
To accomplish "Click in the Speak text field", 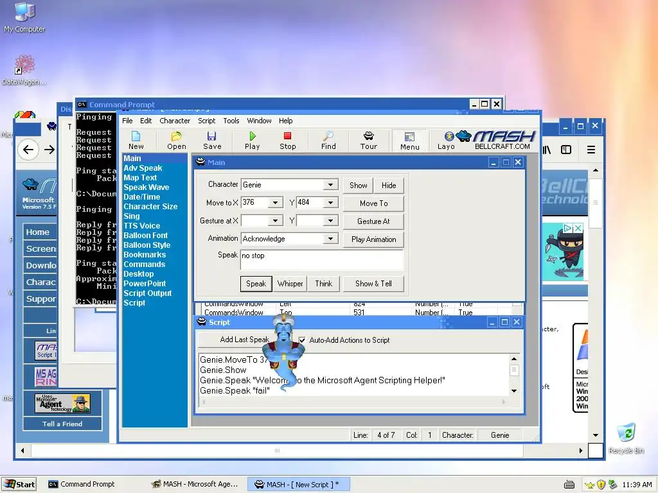I will click(x=322, y=260).
